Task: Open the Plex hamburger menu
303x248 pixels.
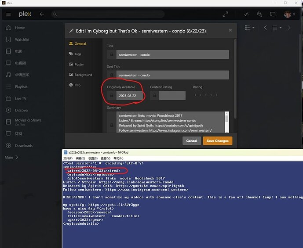Action: (x=8, y=14)
